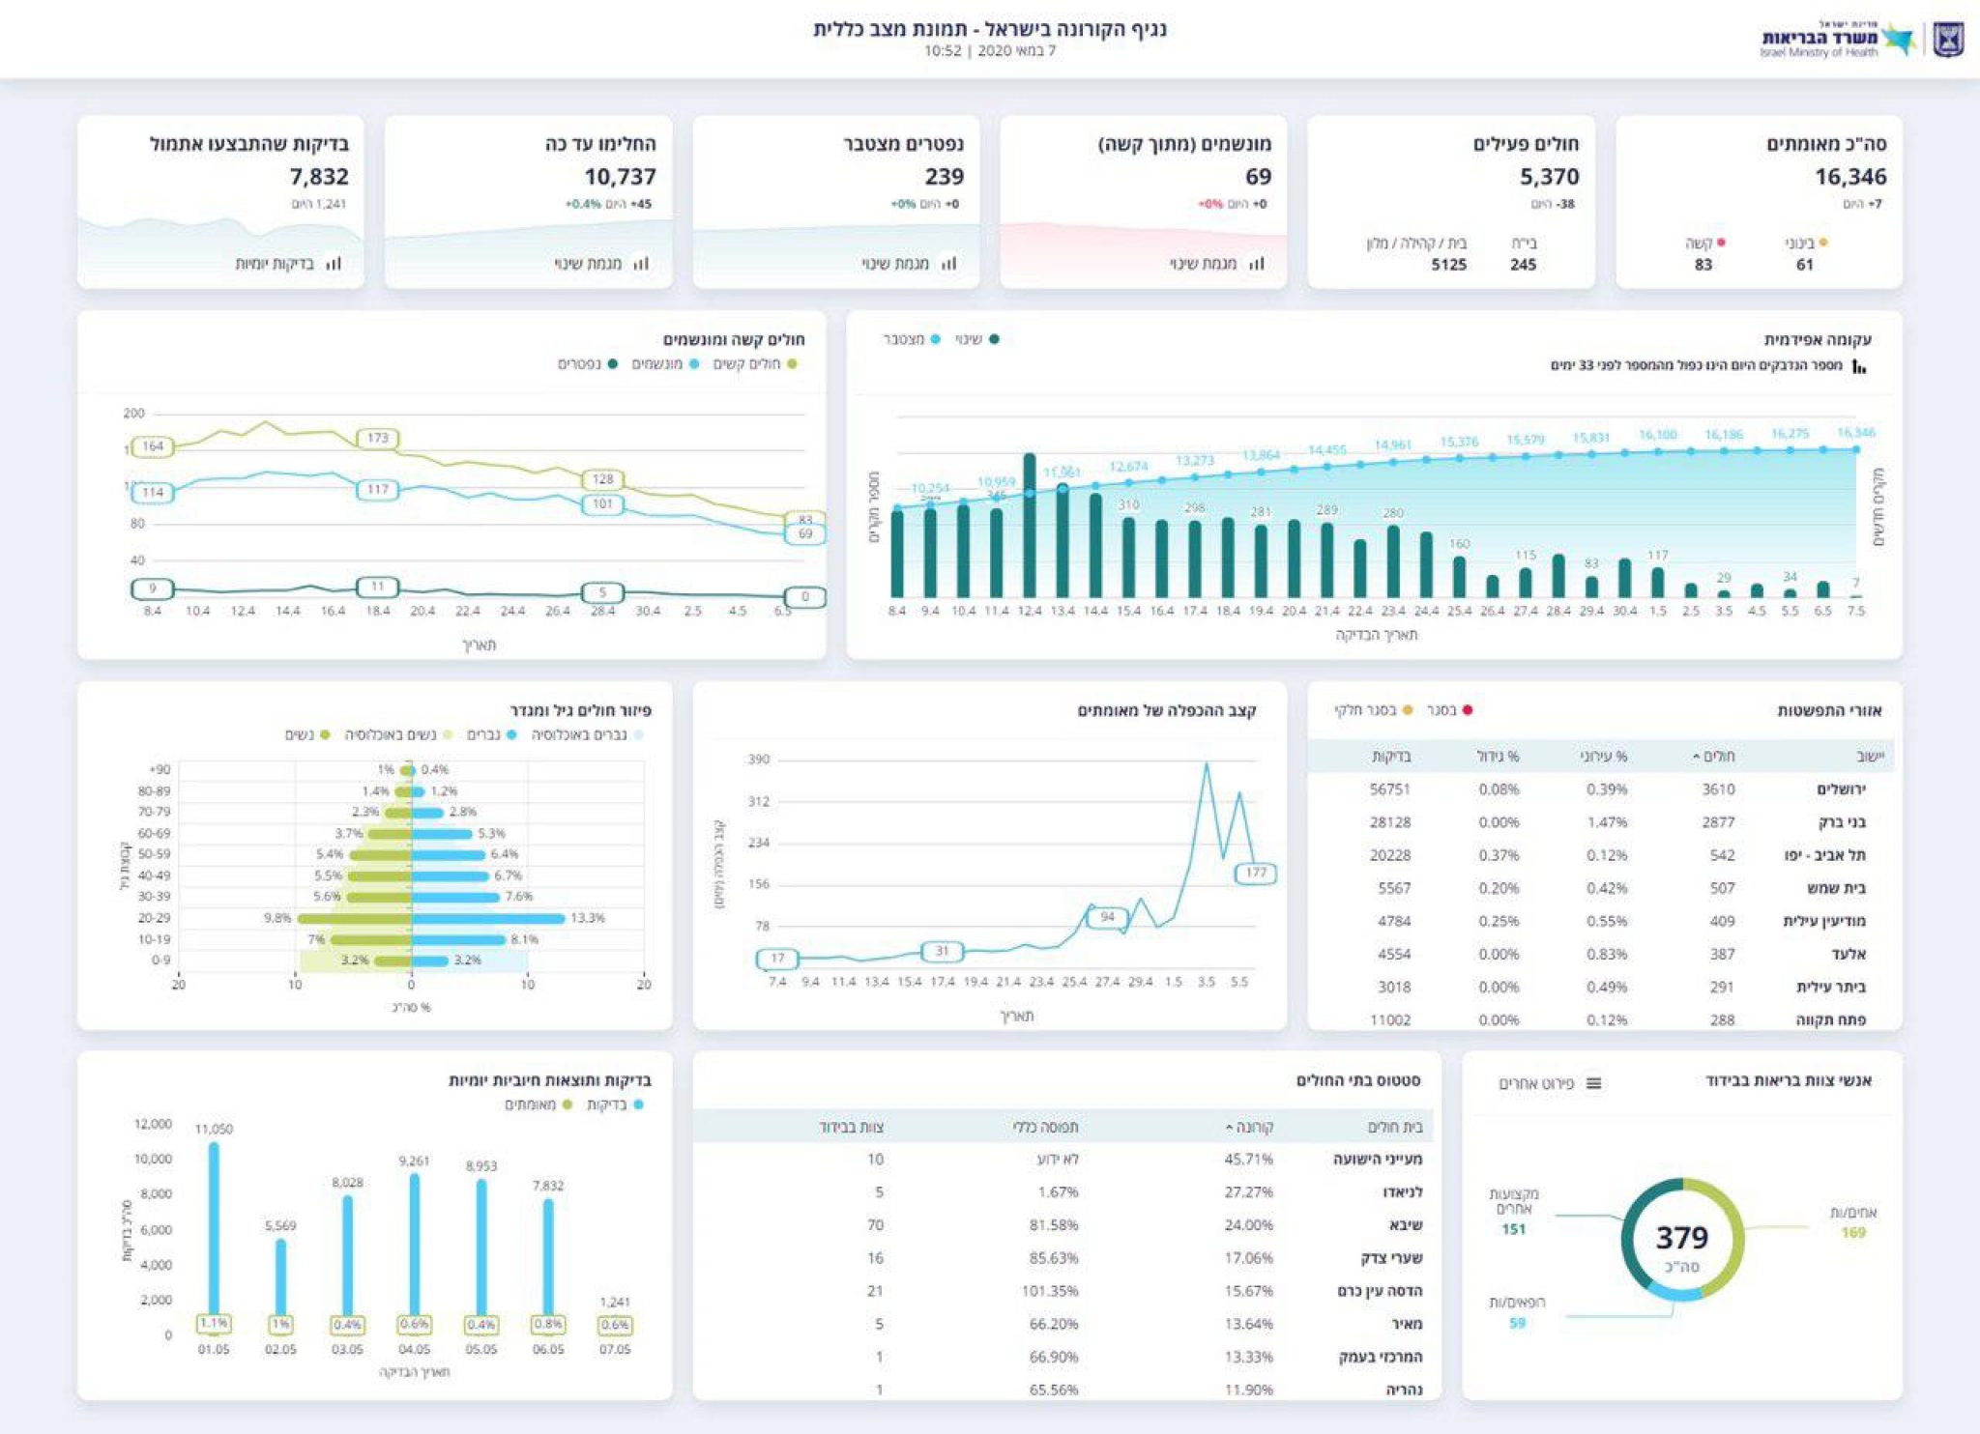1980x1434 pixels.
Task: Click the מאומתים green legend swatch
Action: (568, 1104)
